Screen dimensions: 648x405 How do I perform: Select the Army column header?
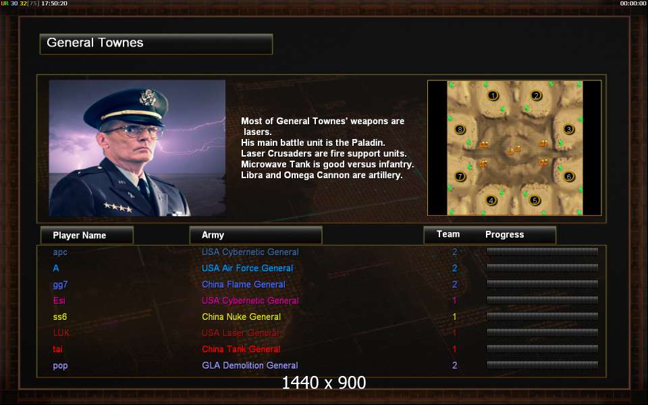coord(256,235)
